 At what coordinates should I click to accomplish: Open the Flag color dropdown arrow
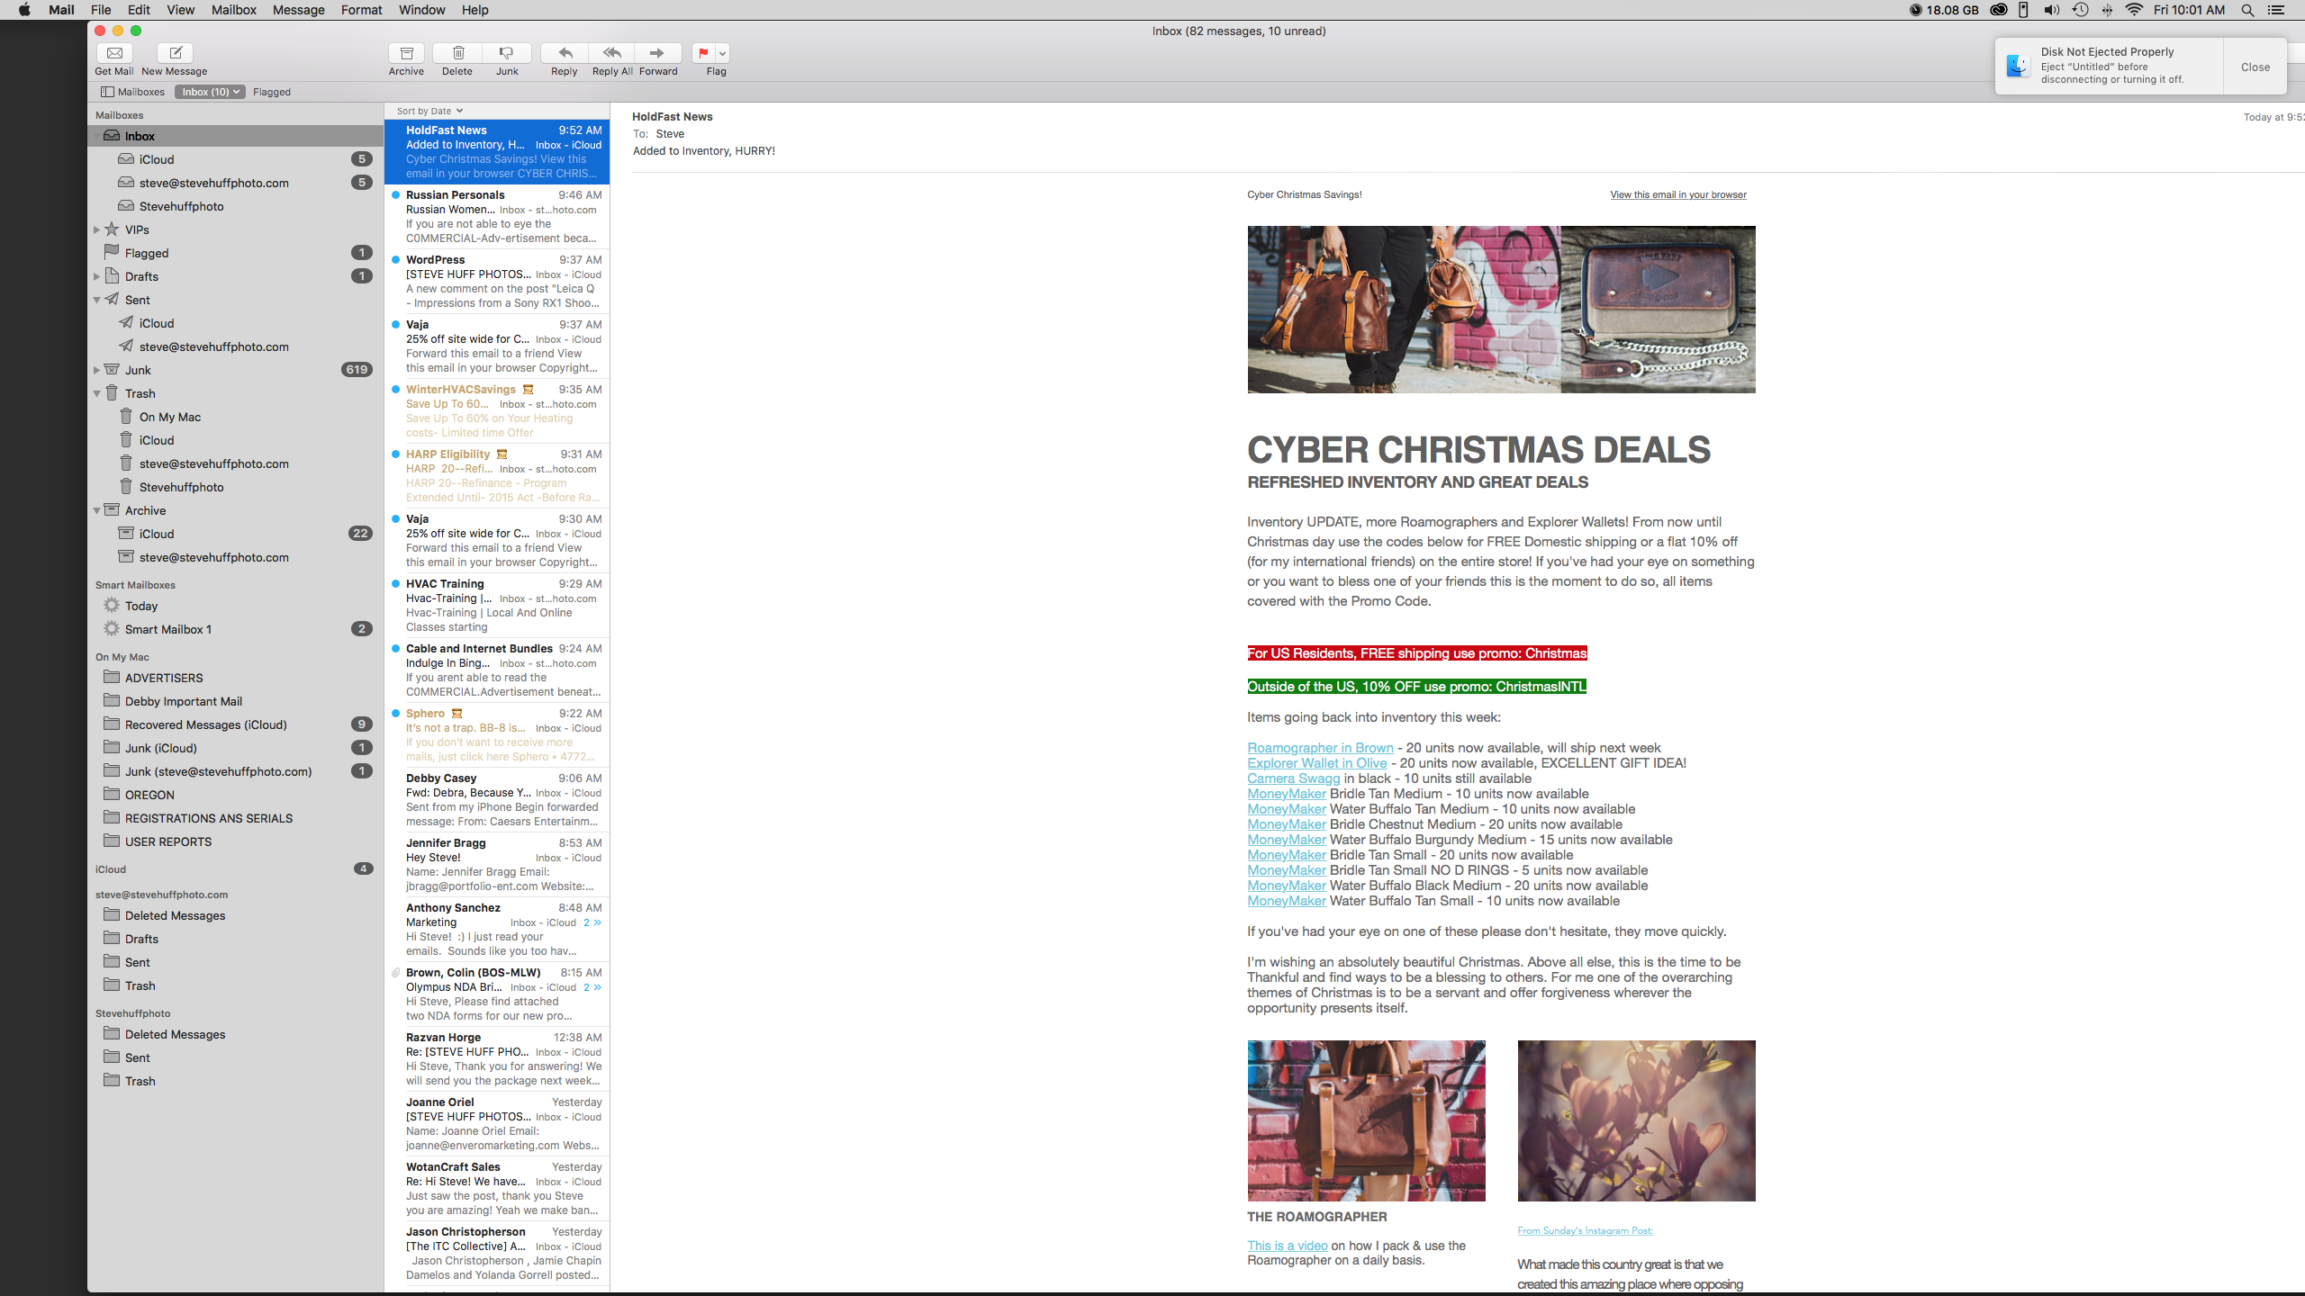click(722, 53)
